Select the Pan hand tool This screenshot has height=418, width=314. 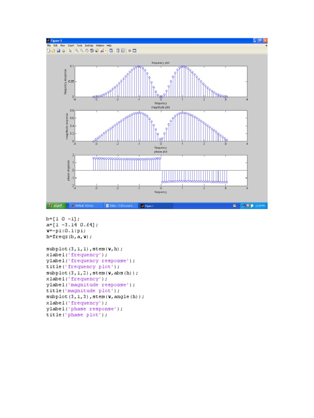point(87,51)
